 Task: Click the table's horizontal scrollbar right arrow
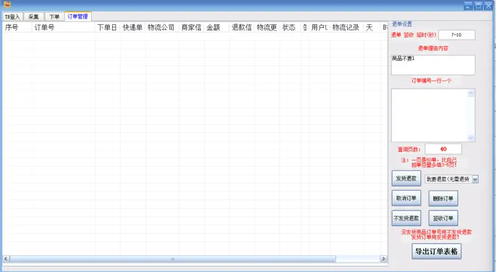coord(384,258)
